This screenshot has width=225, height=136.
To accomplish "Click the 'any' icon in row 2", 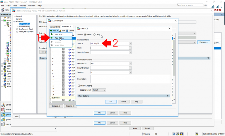I will [x=70, y=52].
